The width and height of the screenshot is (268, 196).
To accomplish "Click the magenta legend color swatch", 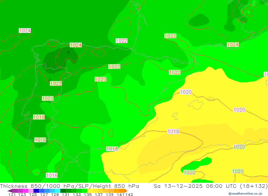I will [x=25, y=191].
